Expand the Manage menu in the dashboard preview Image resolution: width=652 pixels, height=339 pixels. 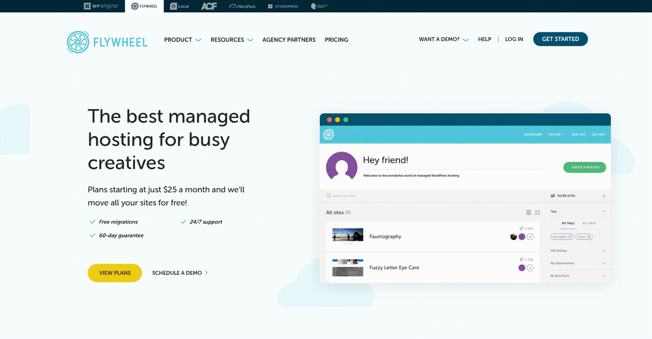coord(557,135)
